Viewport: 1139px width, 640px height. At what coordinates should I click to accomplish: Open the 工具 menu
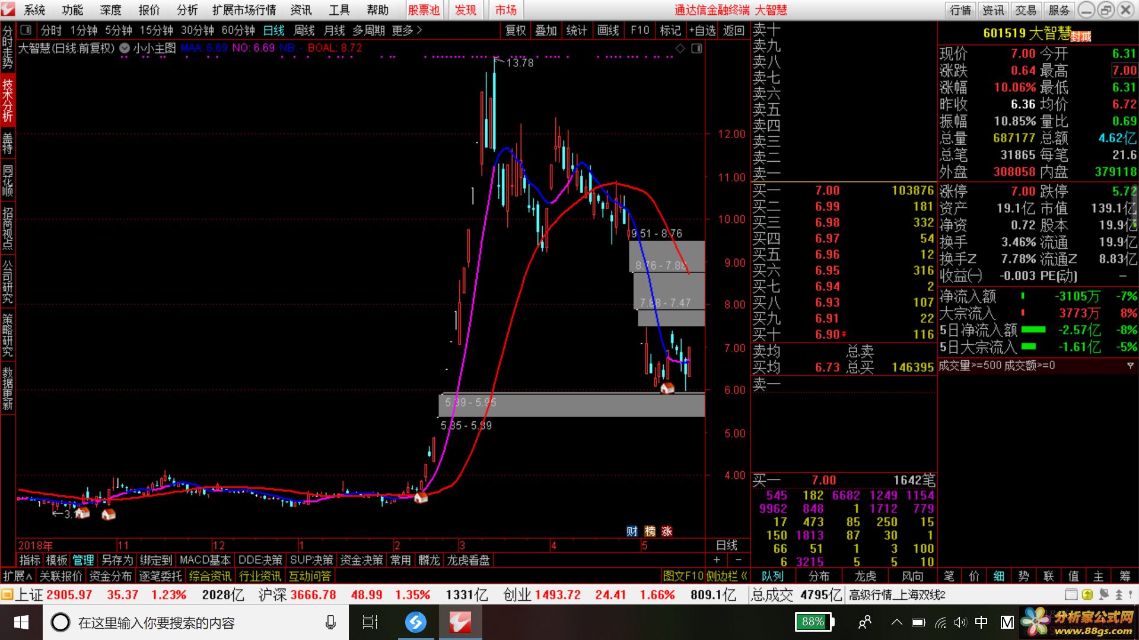tap(339, 9)
